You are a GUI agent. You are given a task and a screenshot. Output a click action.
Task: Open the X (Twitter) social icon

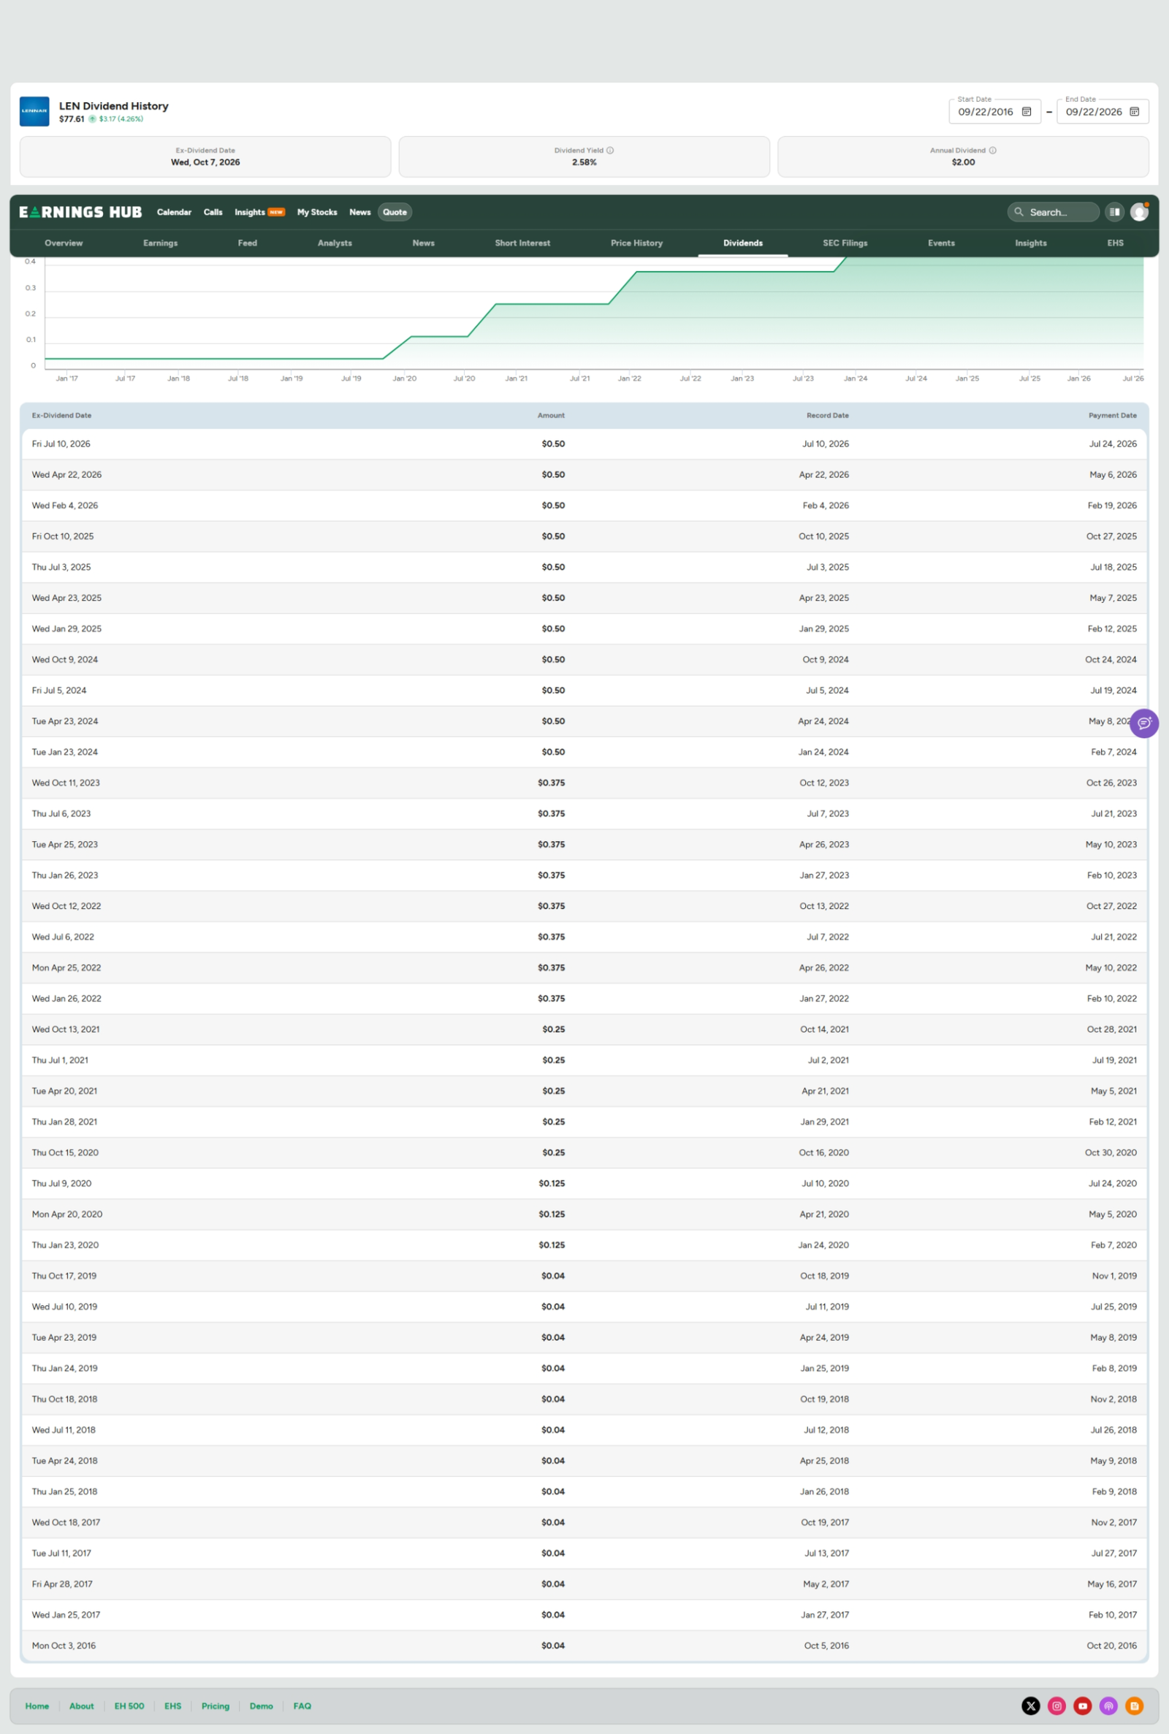[x=1030, y=1706]
